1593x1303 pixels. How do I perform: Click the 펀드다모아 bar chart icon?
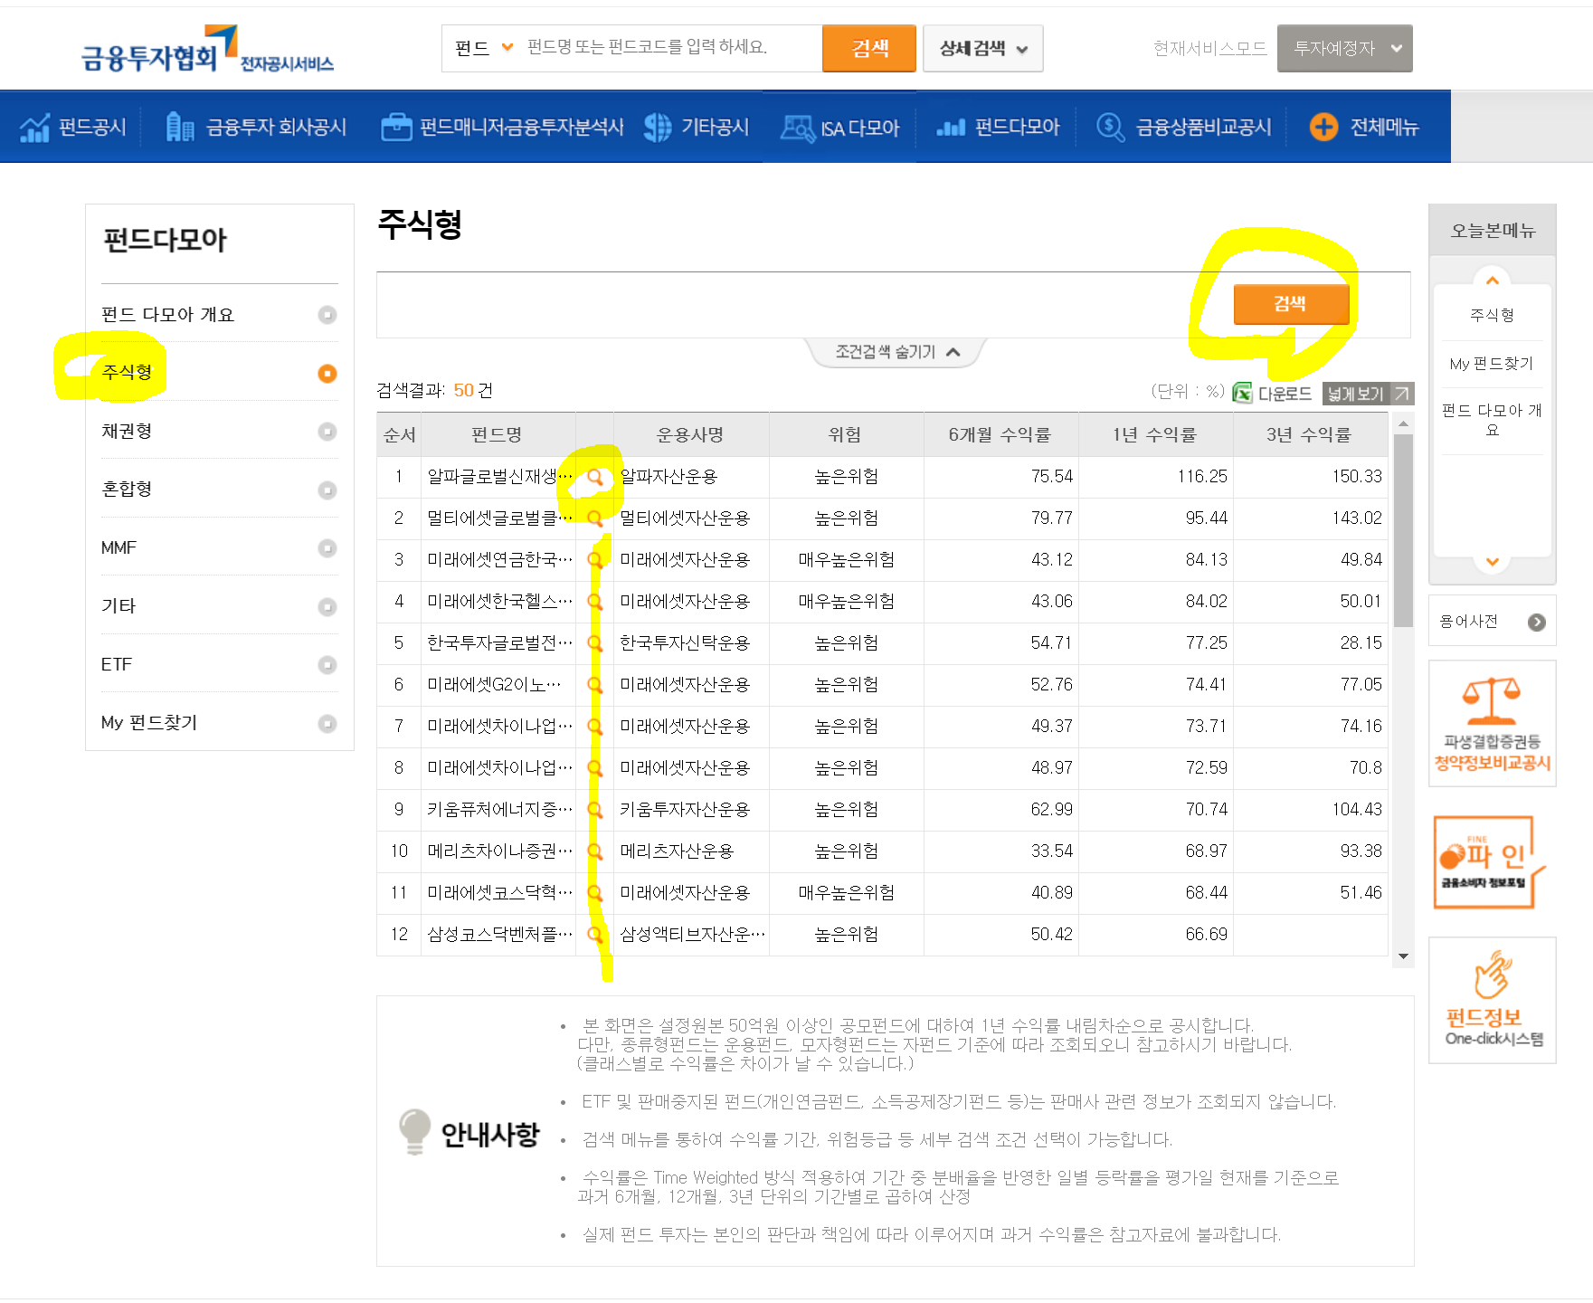point(950,128)
